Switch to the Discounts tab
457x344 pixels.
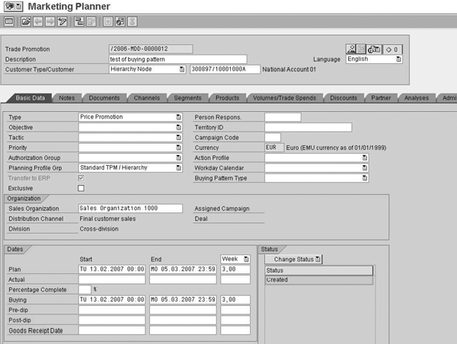(x=344, y=98)
